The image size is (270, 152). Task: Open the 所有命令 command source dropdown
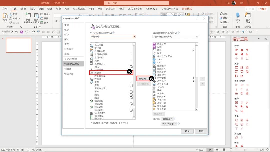click(x=134, y=37)
